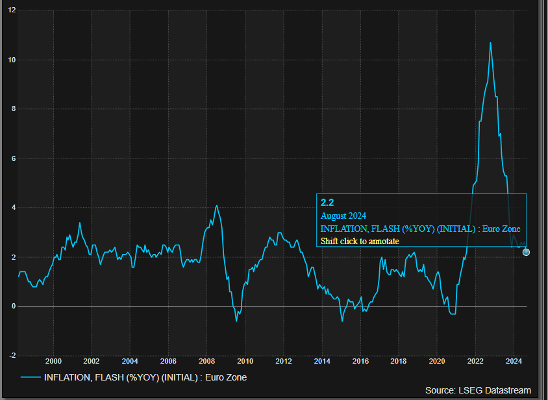Select the 2020 label on the x-axis
548x400 pixels.
437,361
